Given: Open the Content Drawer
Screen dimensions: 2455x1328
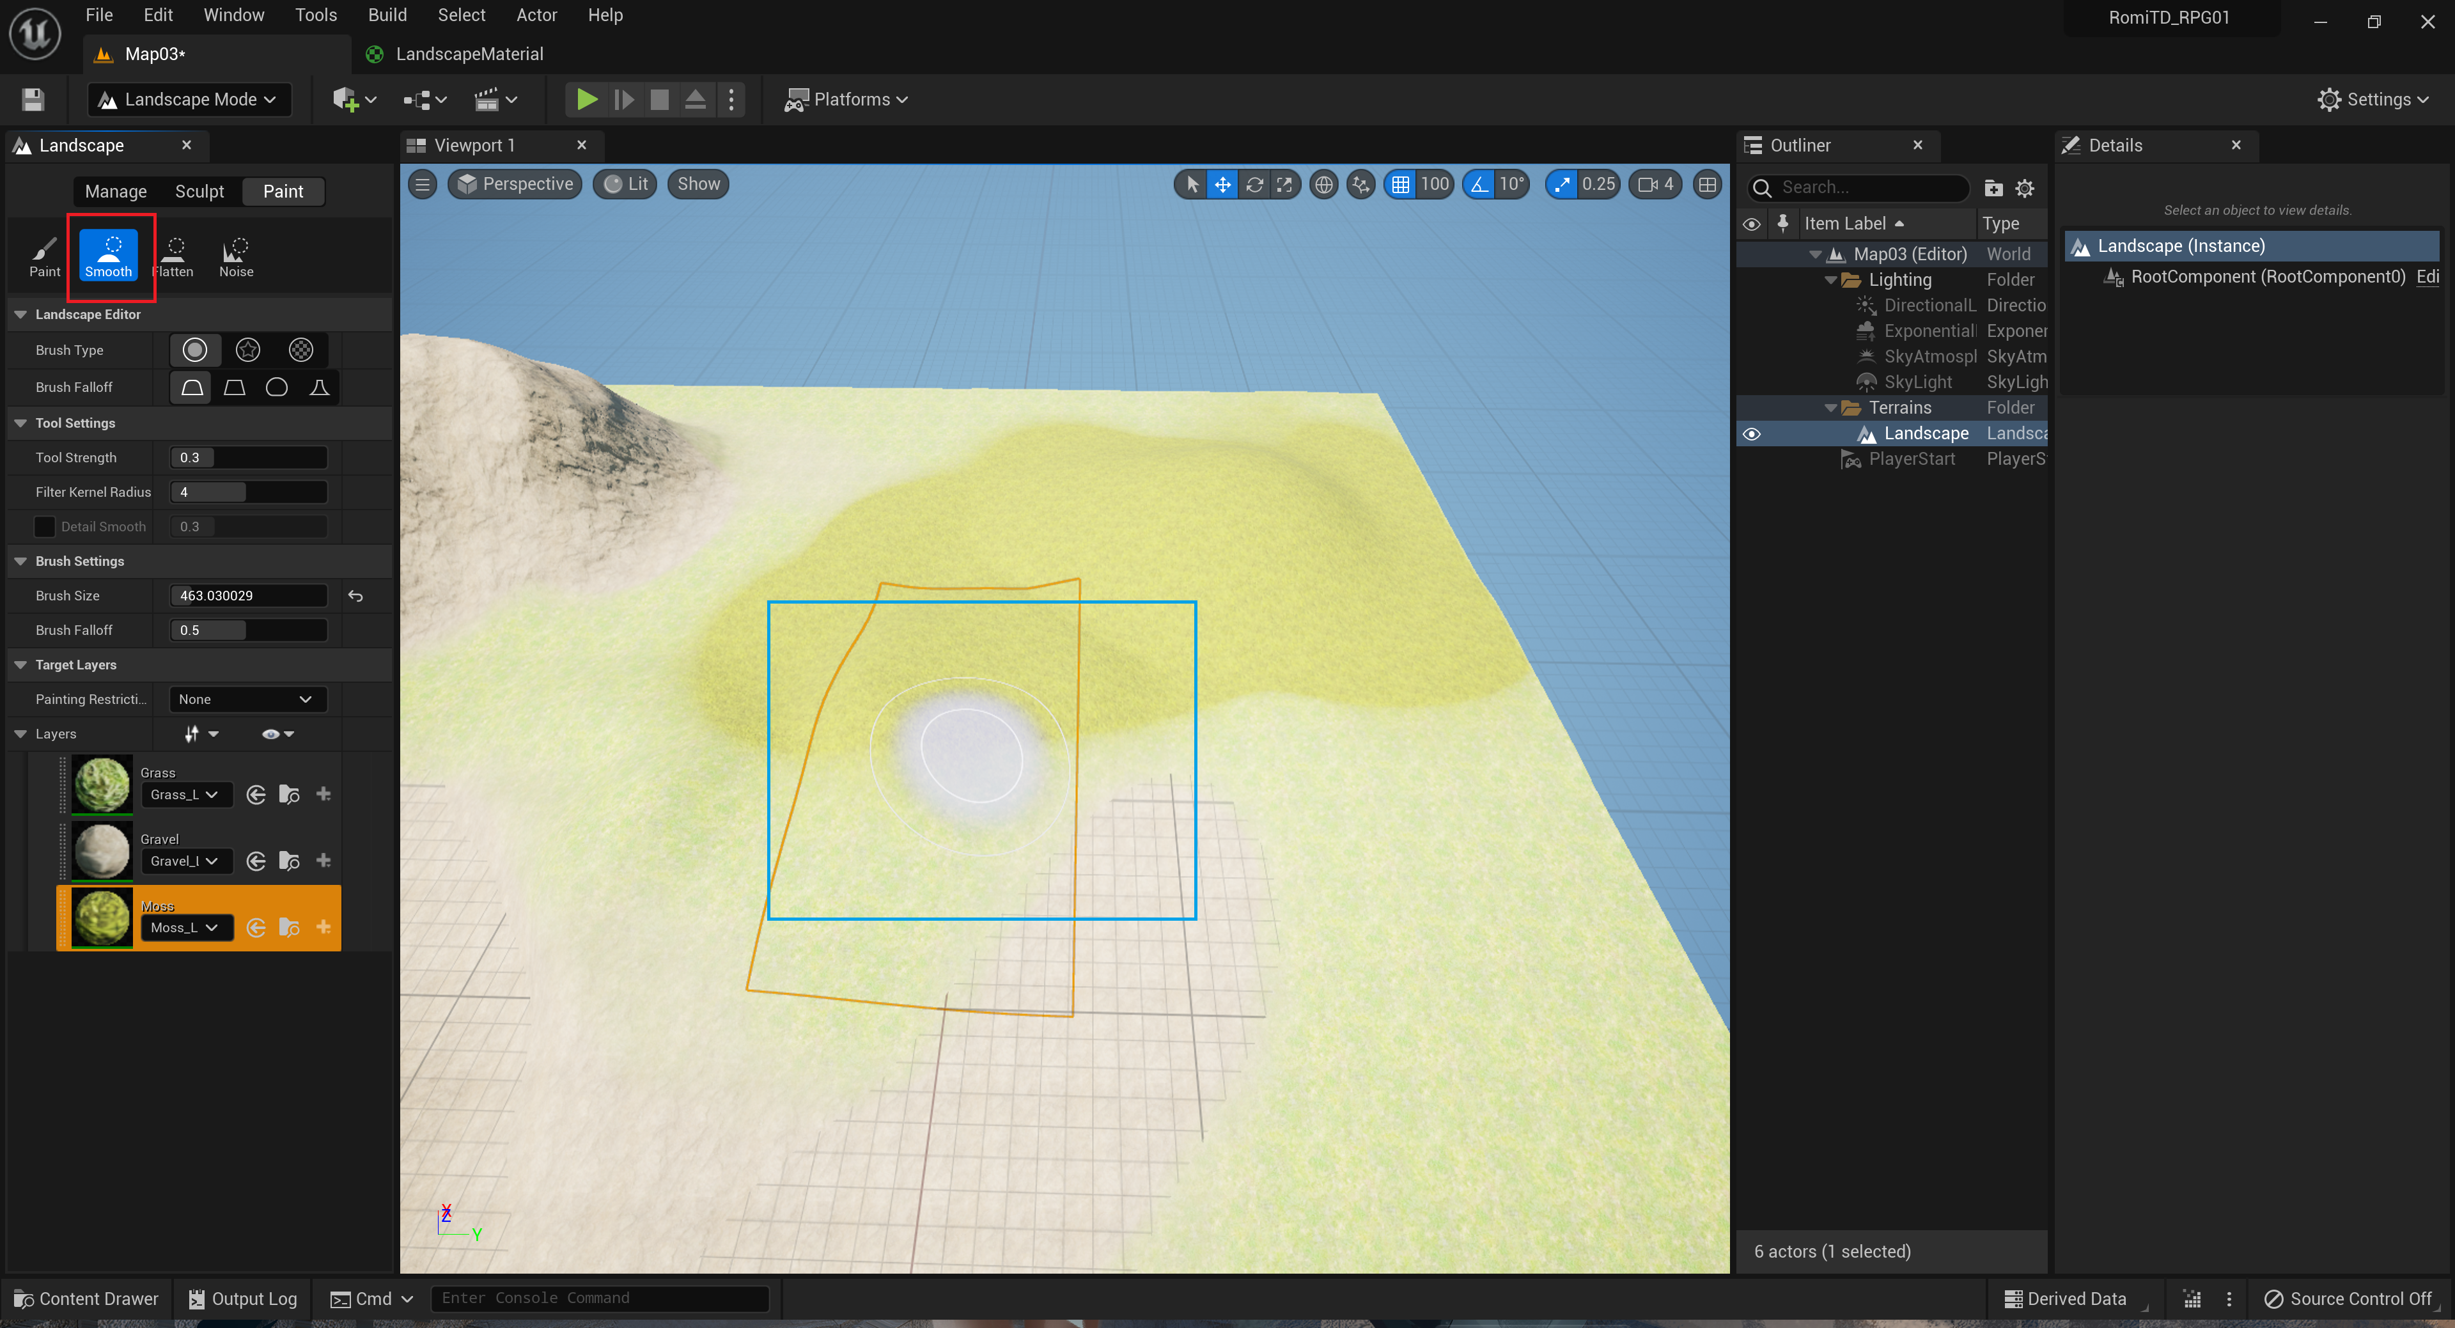Looking at the screenshot, I should point(87,1299).
